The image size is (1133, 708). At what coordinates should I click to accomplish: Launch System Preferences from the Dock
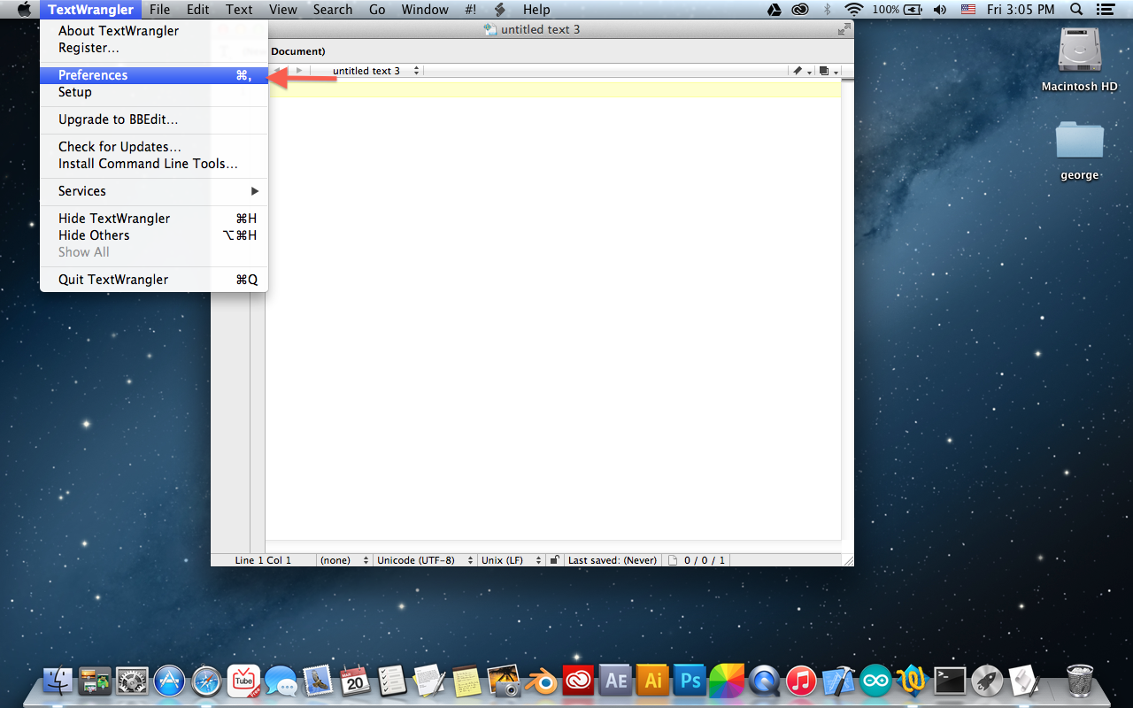(133, 681)
